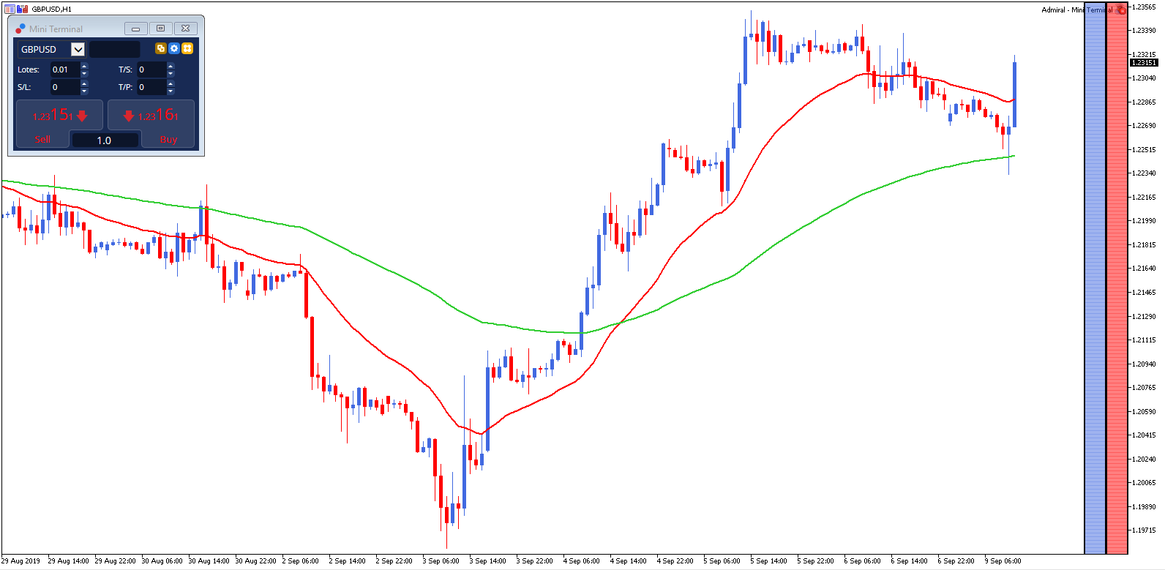Click the spread value 1.0 between Sell and Buy

coord(104,140)
